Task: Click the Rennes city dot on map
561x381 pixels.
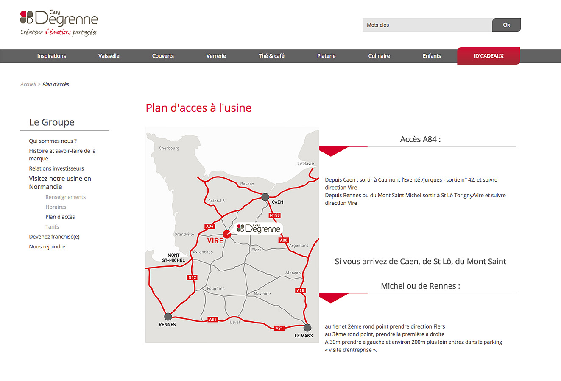Action: [x=168, y=316]
